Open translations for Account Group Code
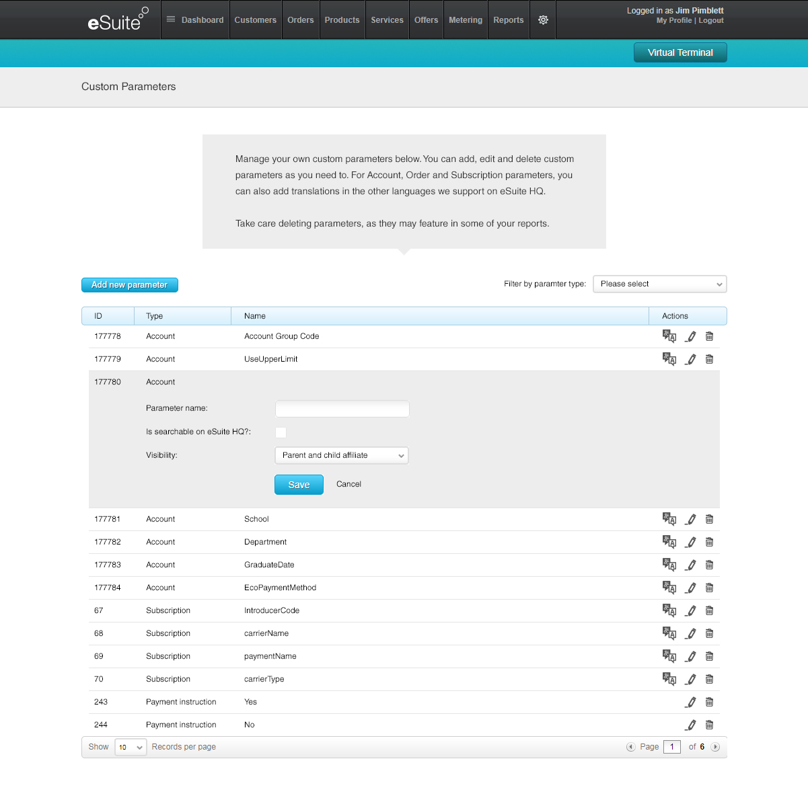 pyautogui.click(x=669, y=336)
